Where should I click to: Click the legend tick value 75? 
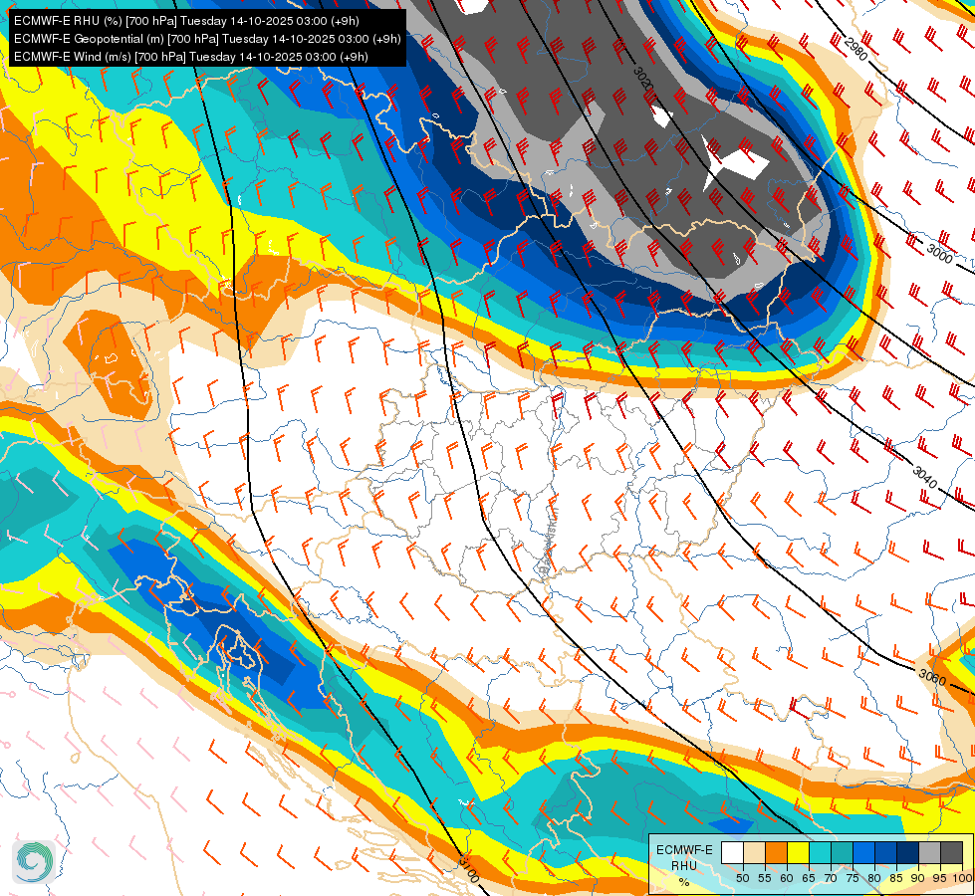(x=853, y=878)
